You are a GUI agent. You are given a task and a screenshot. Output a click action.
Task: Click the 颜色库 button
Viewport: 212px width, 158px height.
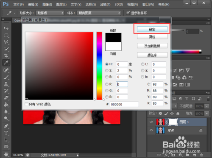coord(152,55)
